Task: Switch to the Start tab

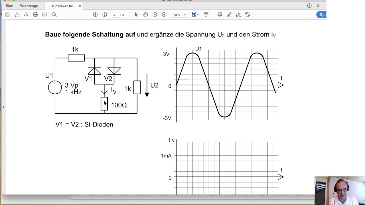Action: [x=9, y=6]
